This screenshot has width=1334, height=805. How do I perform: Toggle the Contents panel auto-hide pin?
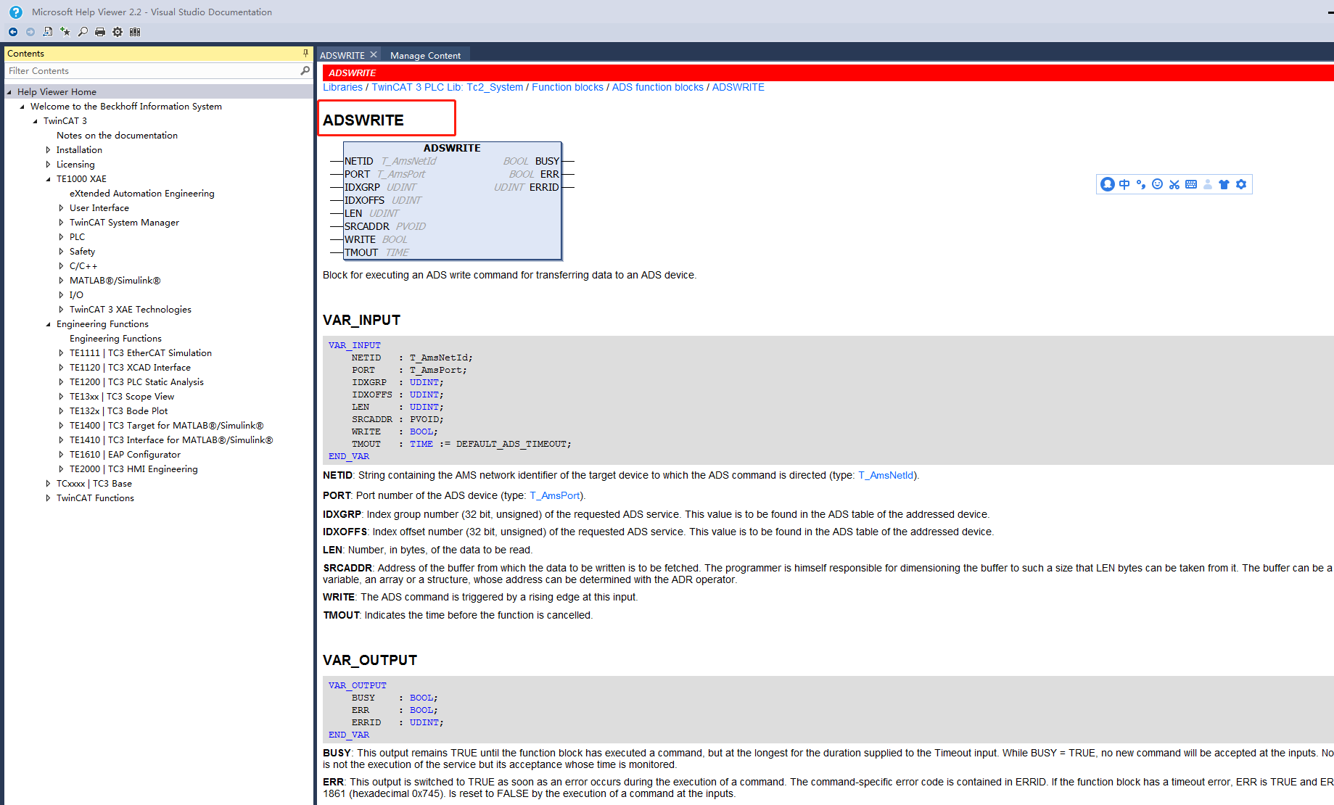pyautogui.click(x=305, y=54)
